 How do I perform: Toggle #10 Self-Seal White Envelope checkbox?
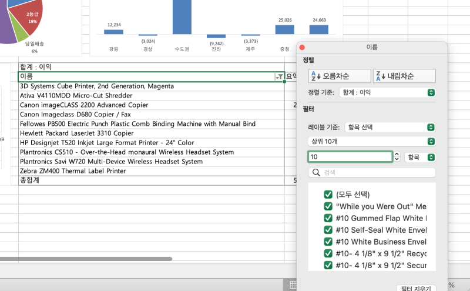click(328, 230)
